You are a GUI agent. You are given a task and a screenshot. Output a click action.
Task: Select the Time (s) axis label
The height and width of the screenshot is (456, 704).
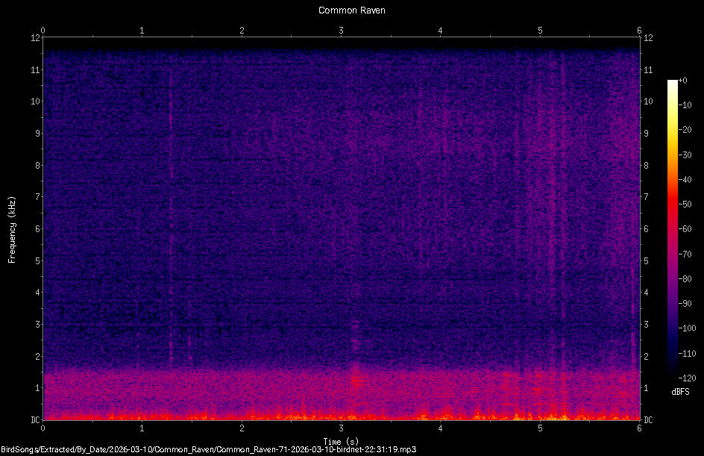click(341, 440)
